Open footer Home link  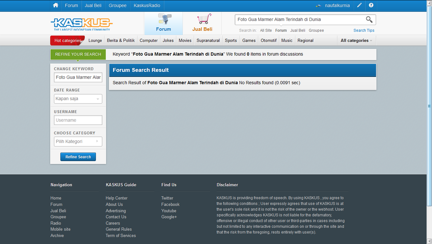(56, 198)
